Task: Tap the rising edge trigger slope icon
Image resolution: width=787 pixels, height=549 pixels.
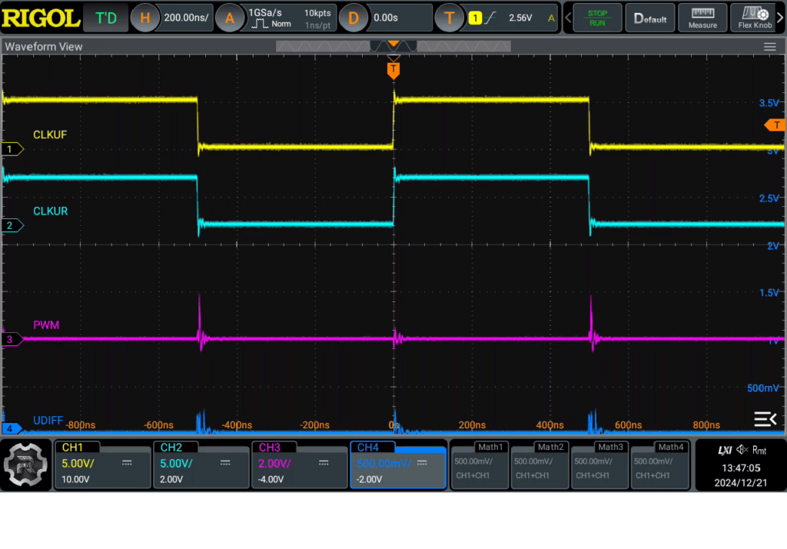Action: click(x=490, y=18)
